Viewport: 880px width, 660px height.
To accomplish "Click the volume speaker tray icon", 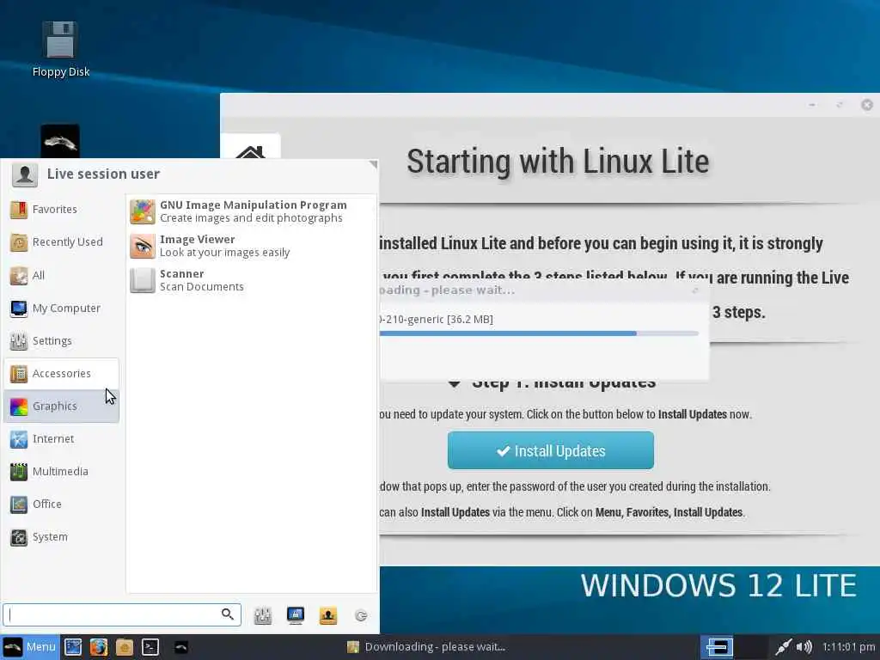I will click(x=804, y=647).
